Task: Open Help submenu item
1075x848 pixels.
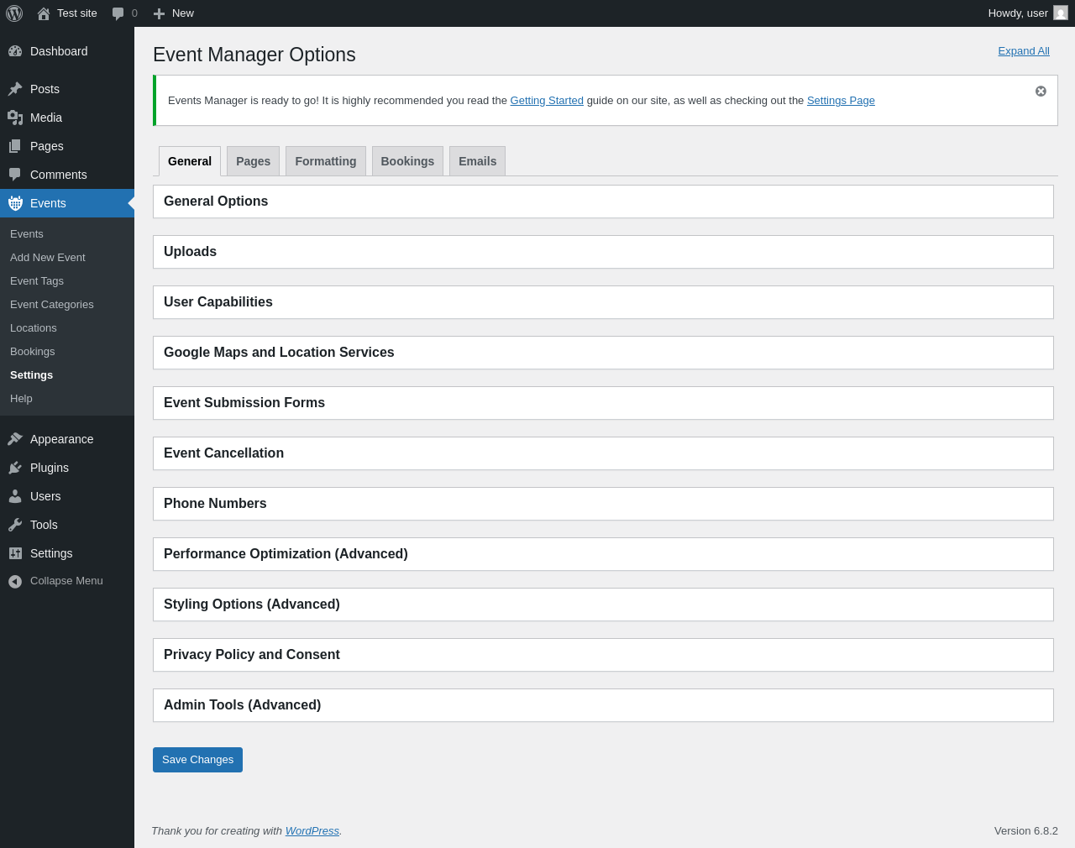Action: coord(22,399)
